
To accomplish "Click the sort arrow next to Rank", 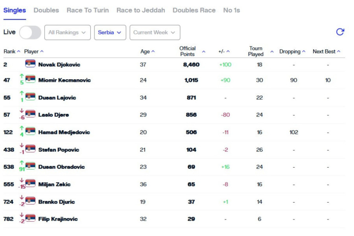I will 18,51.
